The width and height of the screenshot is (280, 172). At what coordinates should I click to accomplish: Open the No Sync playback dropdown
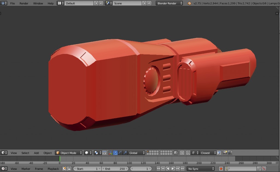pos(200,169)
